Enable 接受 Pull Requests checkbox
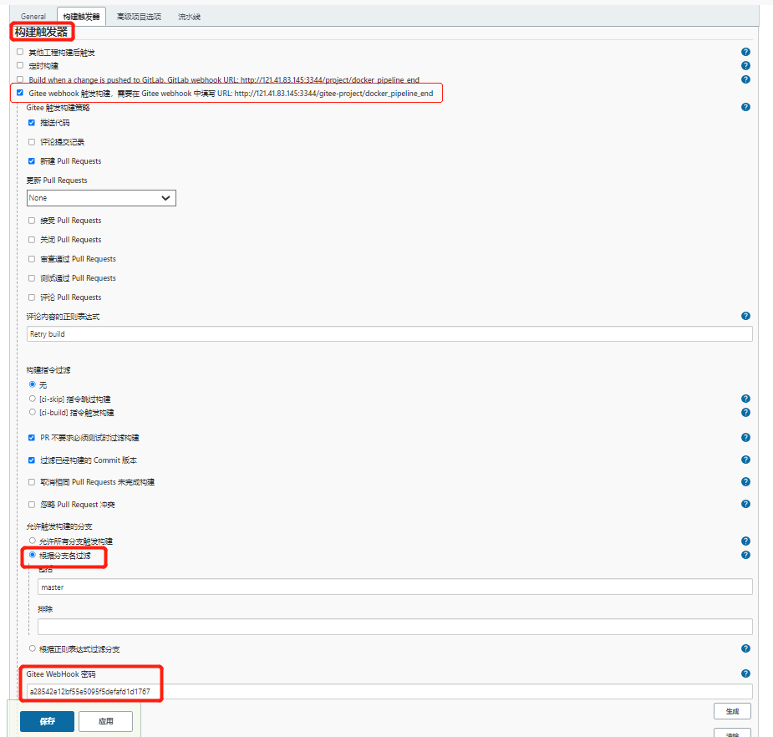 point(32,221)
